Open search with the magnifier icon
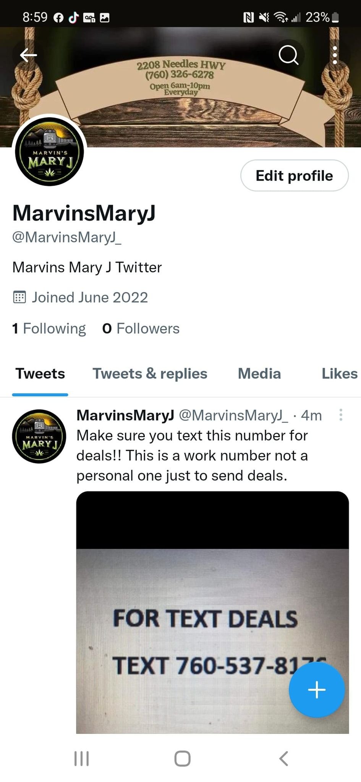This screenshot has height=782, width=361. [288, 55]
